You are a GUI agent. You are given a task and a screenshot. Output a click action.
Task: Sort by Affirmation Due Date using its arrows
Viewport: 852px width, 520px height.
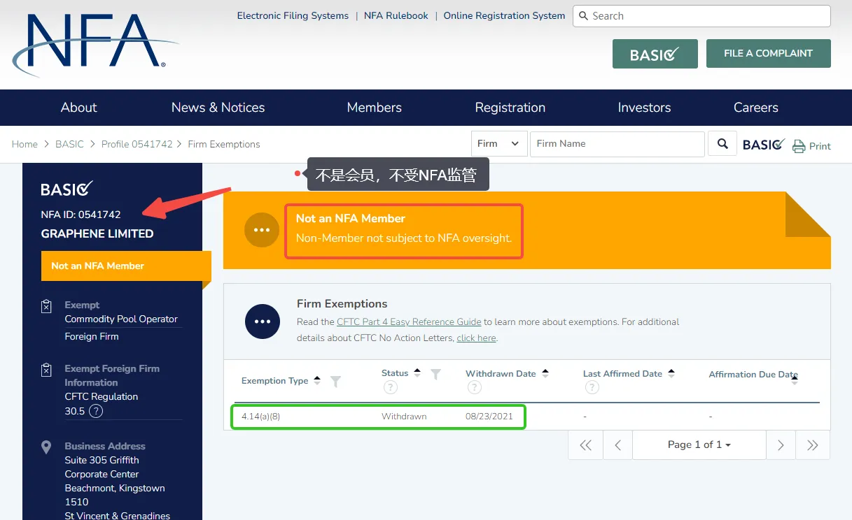click(794, 380)
